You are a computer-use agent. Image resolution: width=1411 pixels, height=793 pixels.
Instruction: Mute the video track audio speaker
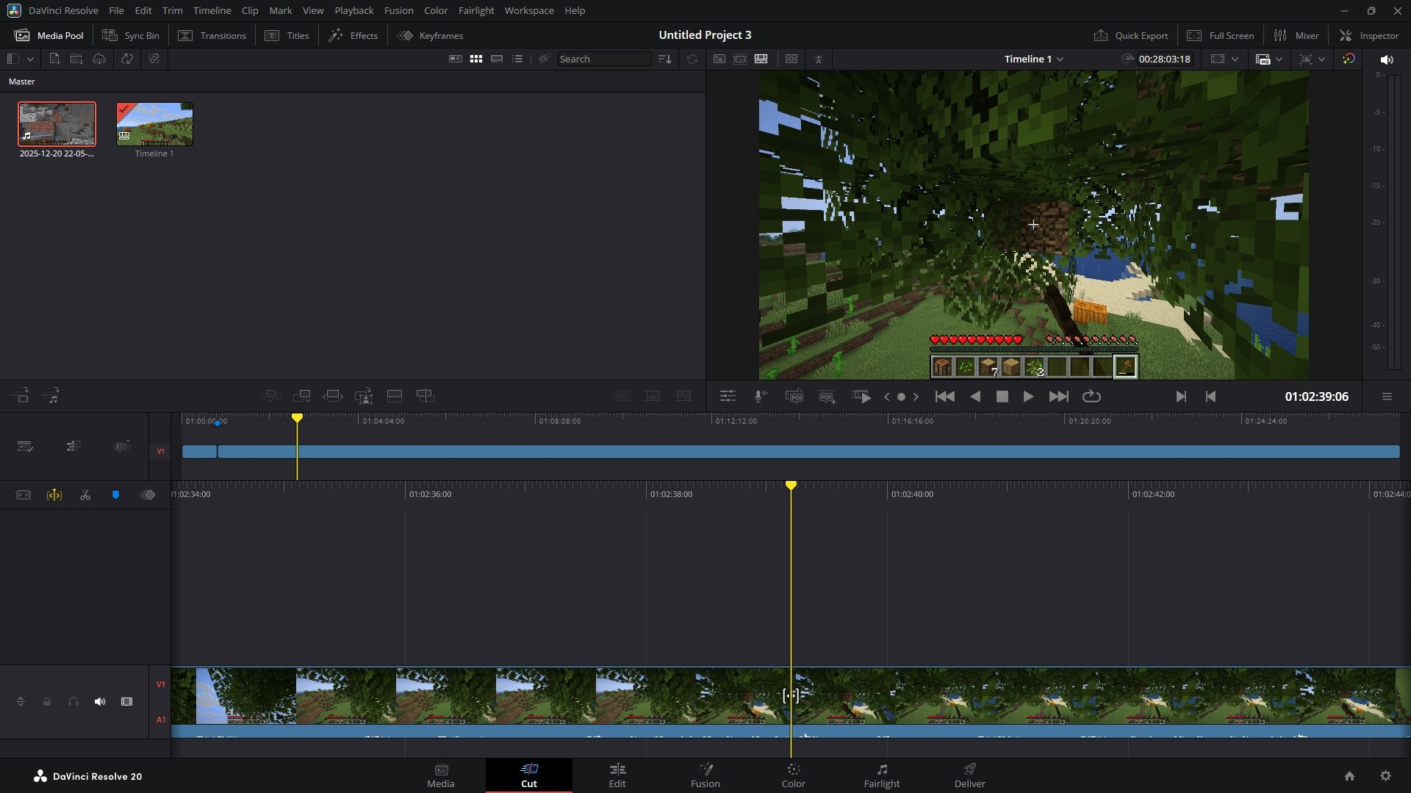[100, 702]
